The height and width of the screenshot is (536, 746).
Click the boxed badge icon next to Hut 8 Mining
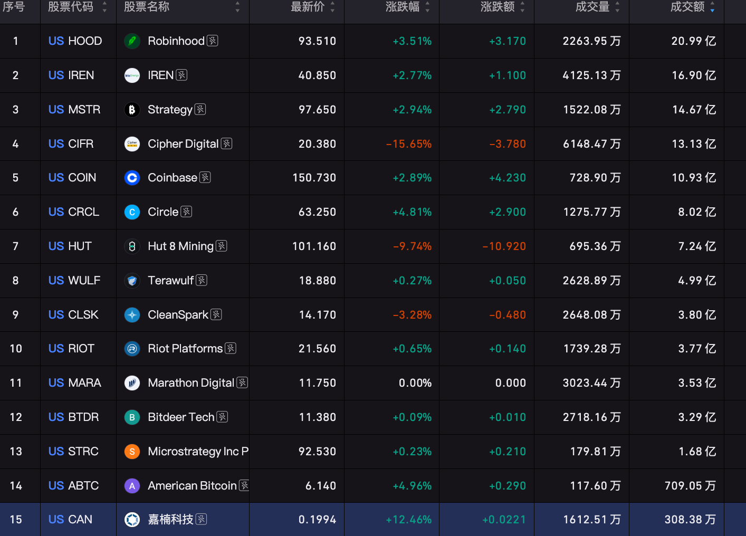(222, 246)
